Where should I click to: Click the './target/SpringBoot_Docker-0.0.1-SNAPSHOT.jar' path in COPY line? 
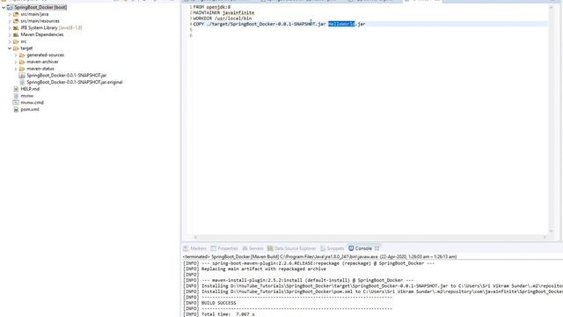266,24
